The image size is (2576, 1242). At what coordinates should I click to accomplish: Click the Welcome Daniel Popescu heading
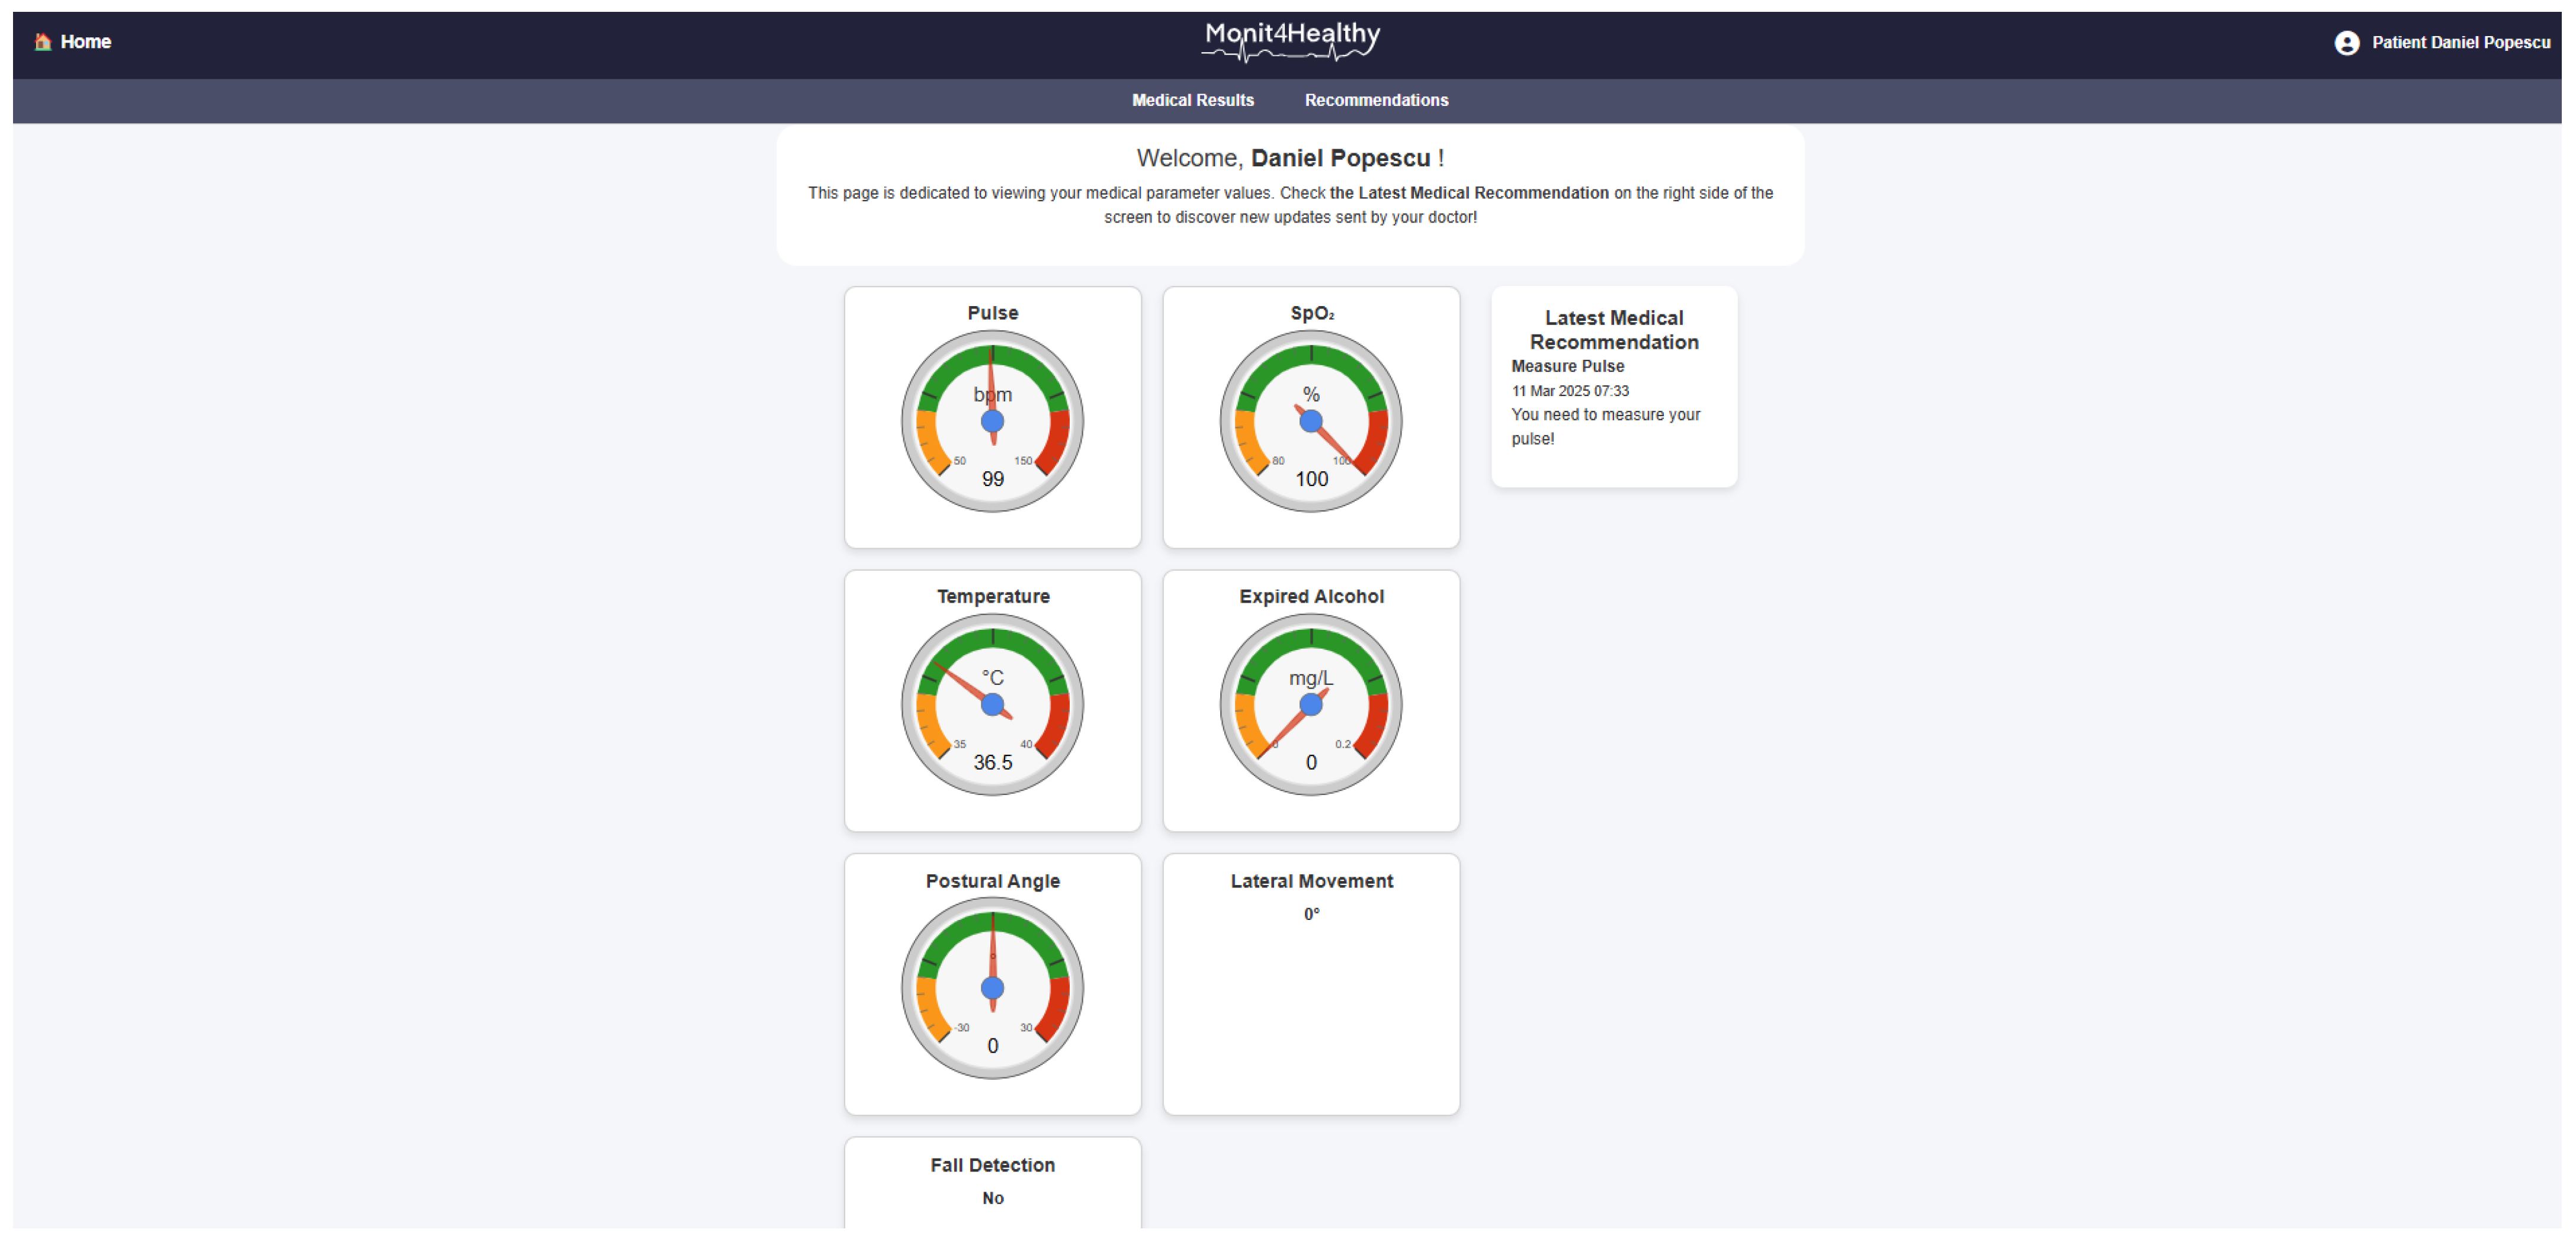1290,158
